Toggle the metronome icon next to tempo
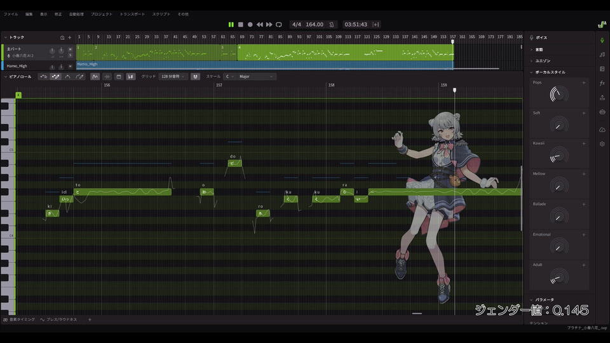Viewport: 610px width, 343px height. [x=331, y=24]
